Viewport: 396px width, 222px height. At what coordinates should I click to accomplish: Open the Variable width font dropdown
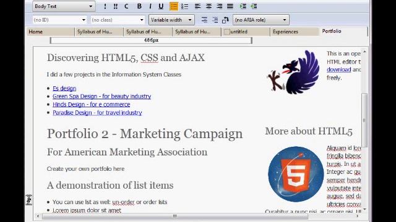[171, 20]
